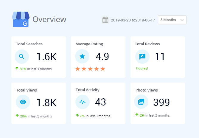Click the pulse icon in Total Activity
Image resolution: width=199 pixels, height=138 pixels.
pos(83,102)
